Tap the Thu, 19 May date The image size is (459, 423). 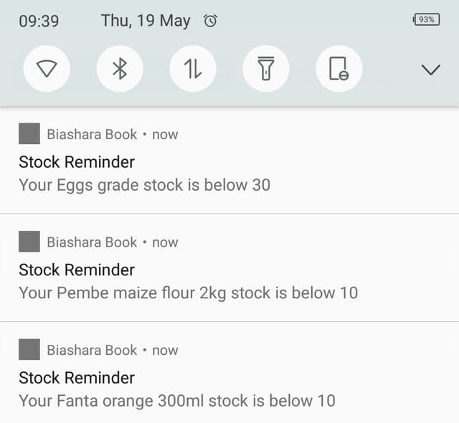[x=146, y=21]
